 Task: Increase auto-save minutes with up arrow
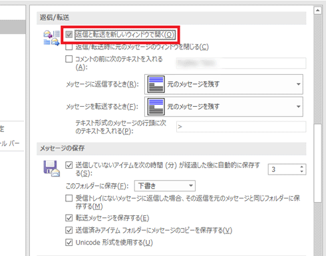301,167
